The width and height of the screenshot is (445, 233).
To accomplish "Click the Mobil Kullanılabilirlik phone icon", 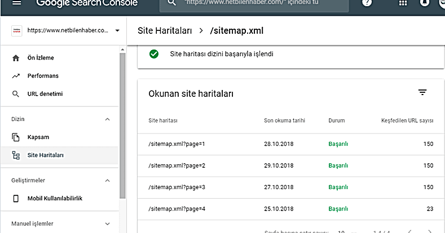I will 16,199.
